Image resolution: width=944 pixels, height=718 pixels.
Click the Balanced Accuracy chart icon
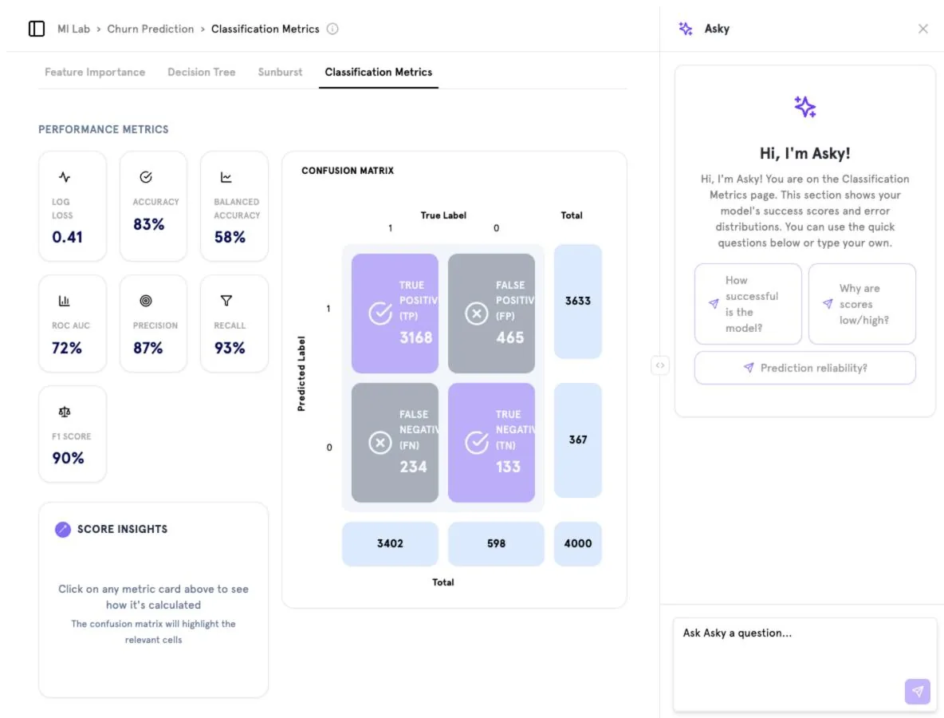coord(226,177)
